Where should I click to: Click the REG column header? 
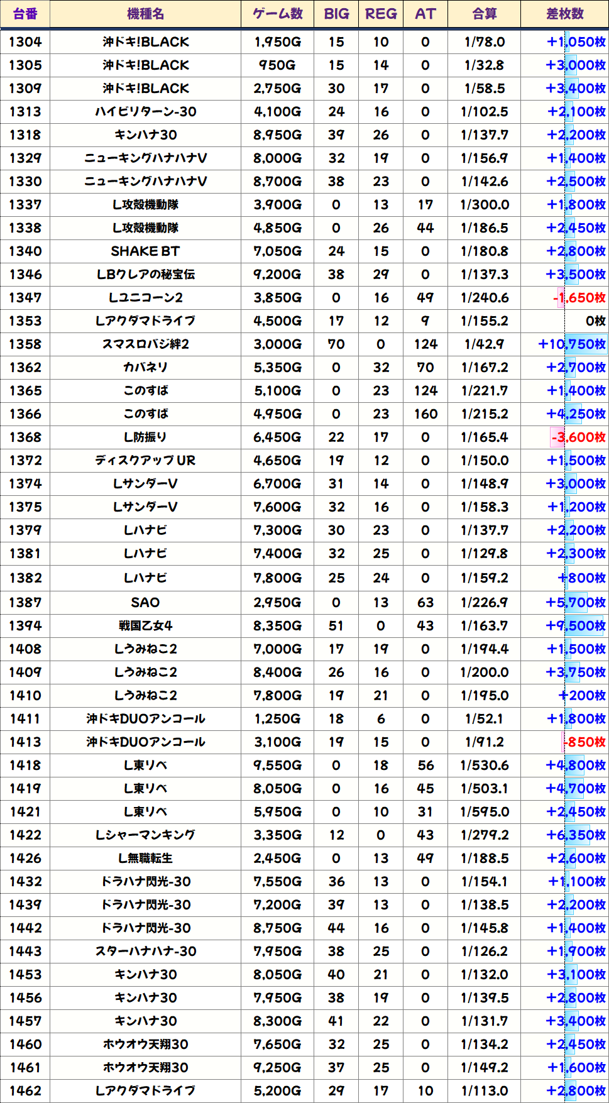coord(381,14)
